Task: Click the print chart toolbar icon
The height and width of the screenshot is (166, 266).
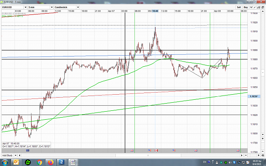Action: (259, 7)
